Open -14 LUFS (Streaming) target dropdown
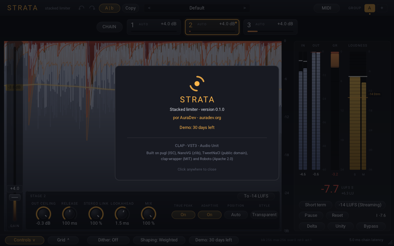394x246 pixels. 360,205
